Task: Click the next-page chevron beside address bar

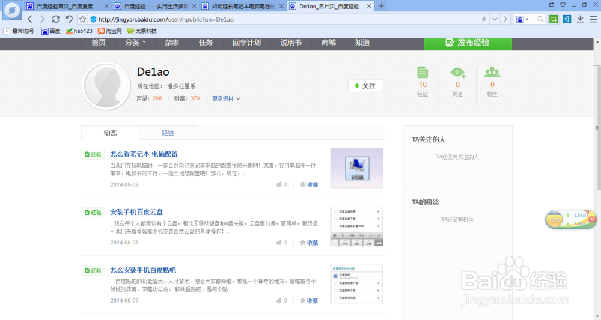Action: (505, 19)
